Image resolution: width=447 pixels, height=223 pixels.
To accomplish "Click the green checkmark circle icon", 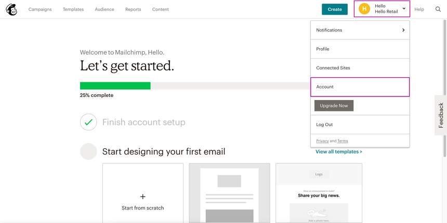I will [88, 122].
